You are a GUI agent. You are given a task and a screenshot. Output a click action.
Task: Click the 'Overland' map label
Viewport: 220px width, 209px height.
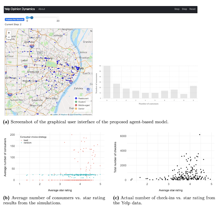pyautogui.click(x=29, y=42)
